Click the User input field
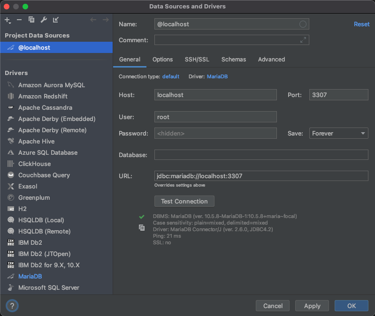The width and height of the screenshot is (375, 316). [x=215, y=117]
